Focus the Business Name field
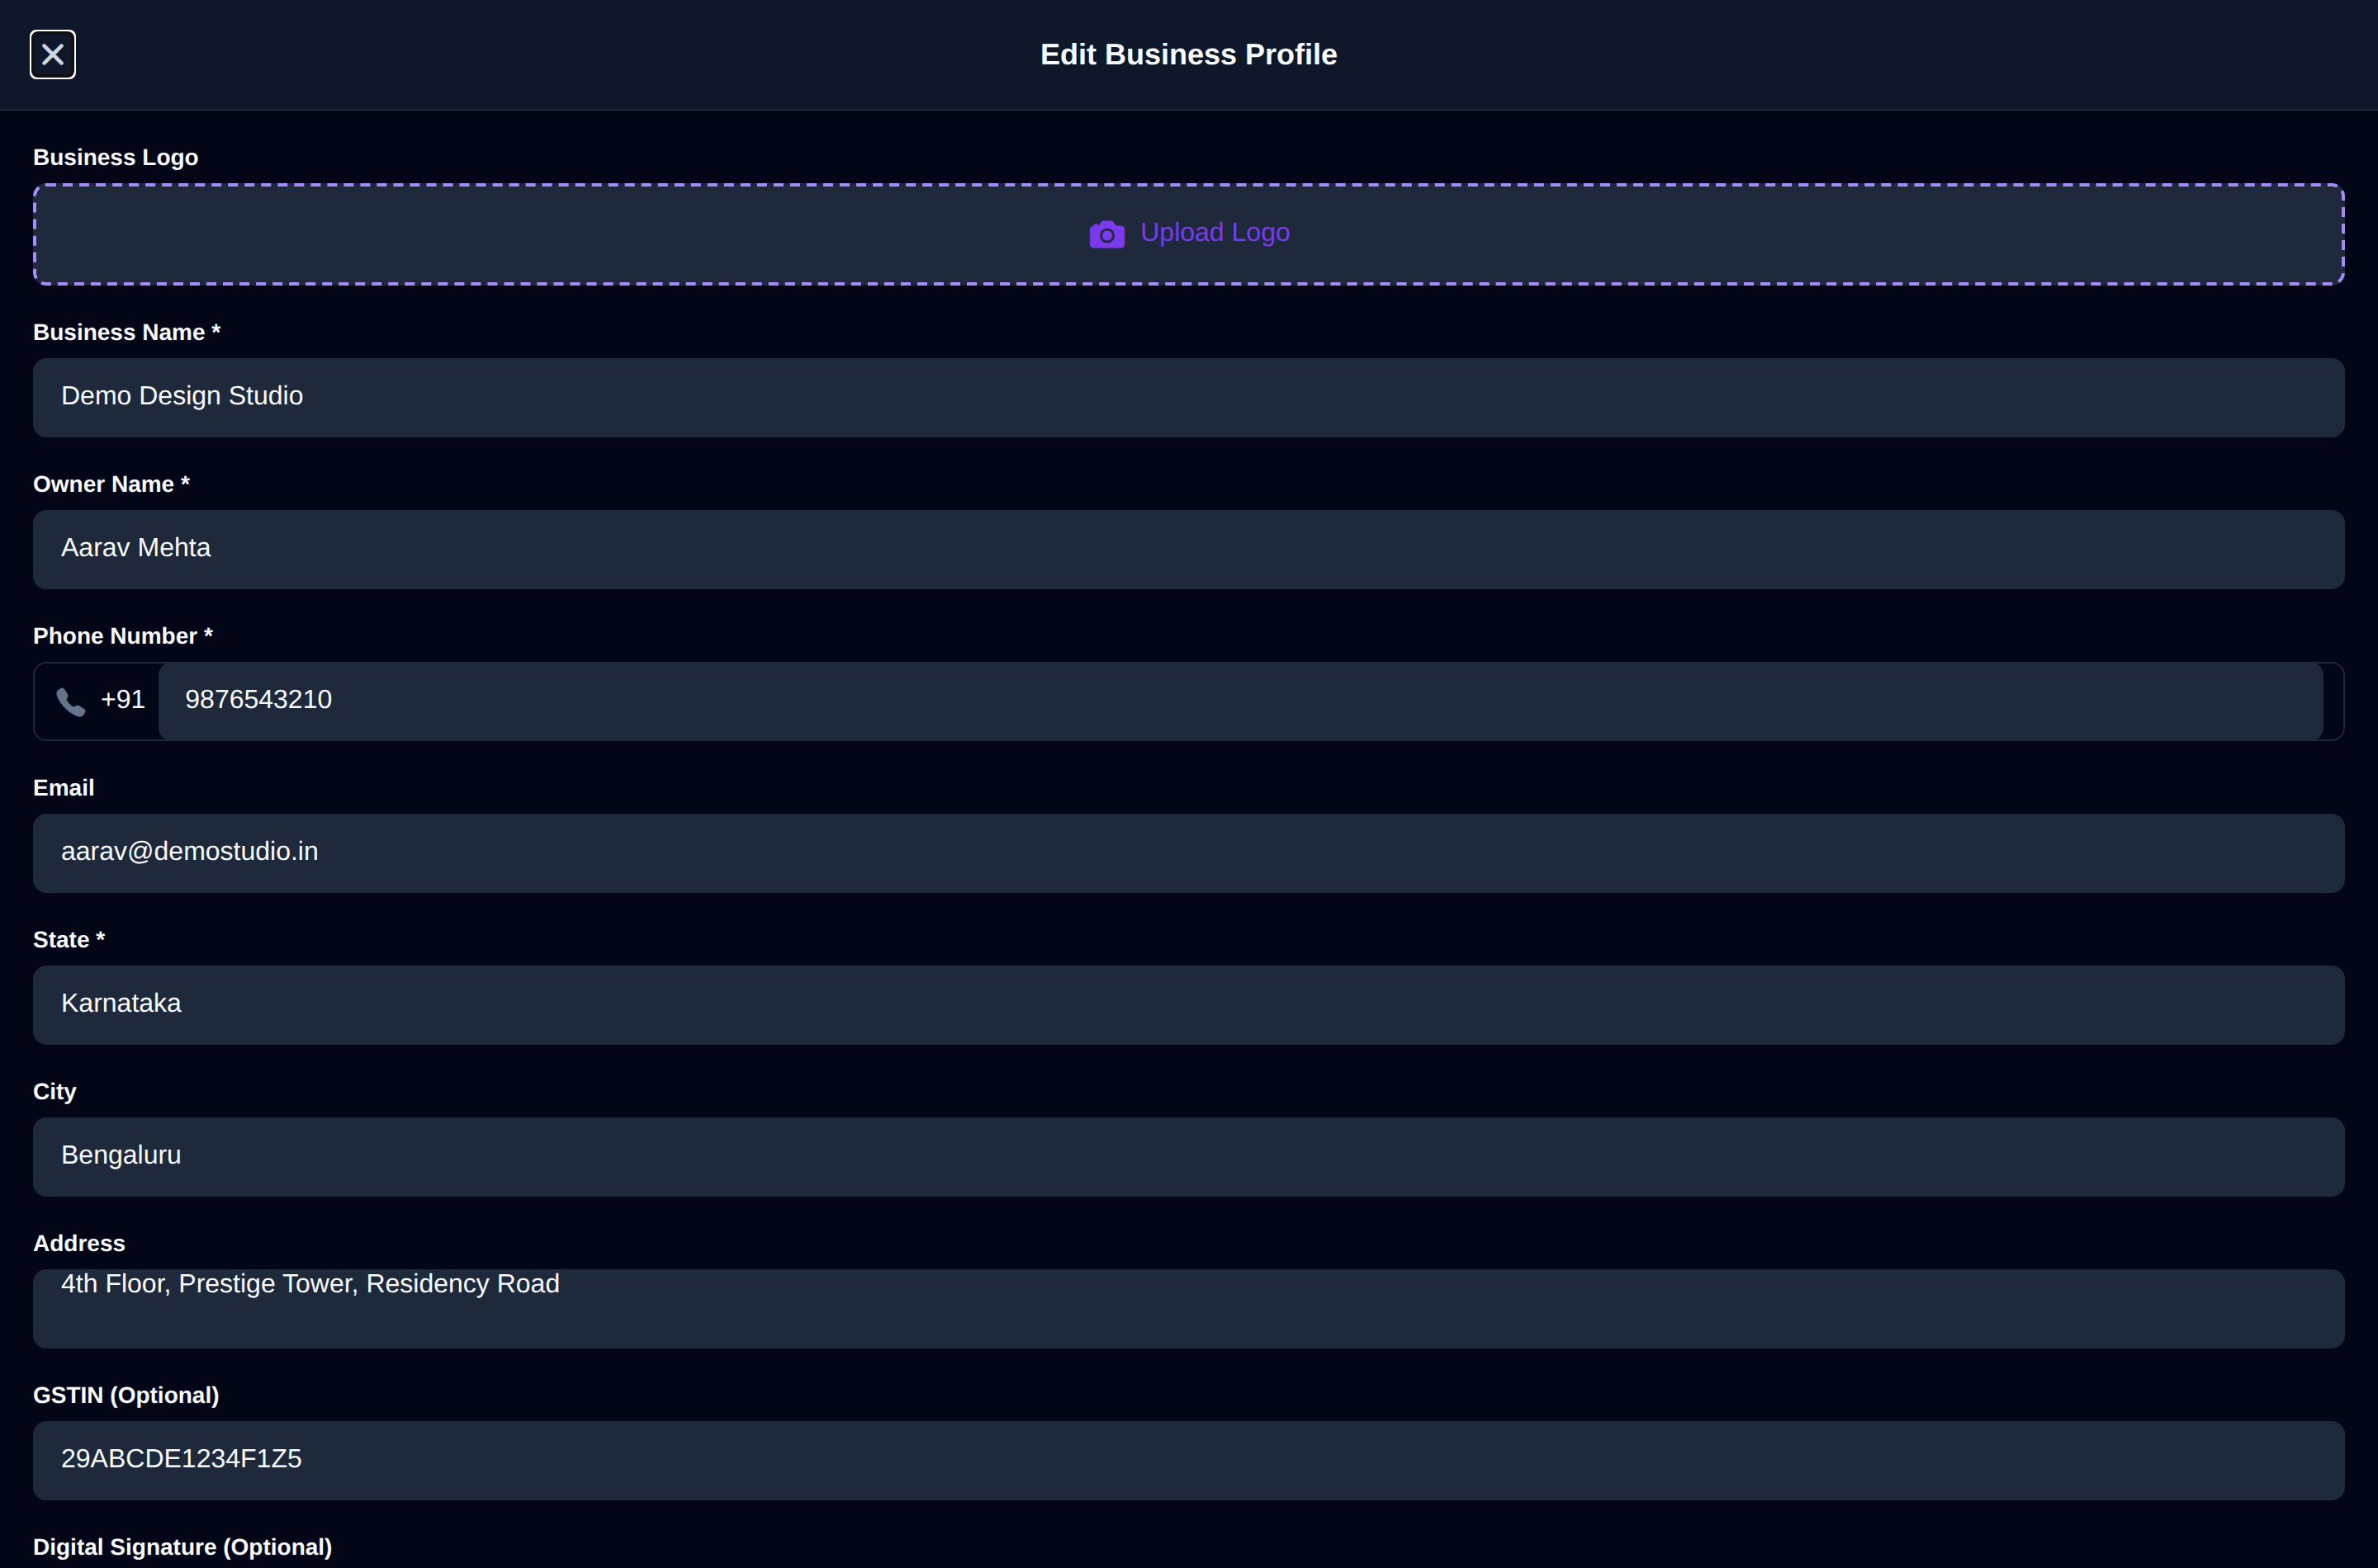 coord(1188,398)
